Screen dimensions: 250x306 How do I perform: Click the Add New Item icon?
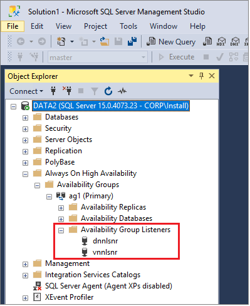coord(83,41)
